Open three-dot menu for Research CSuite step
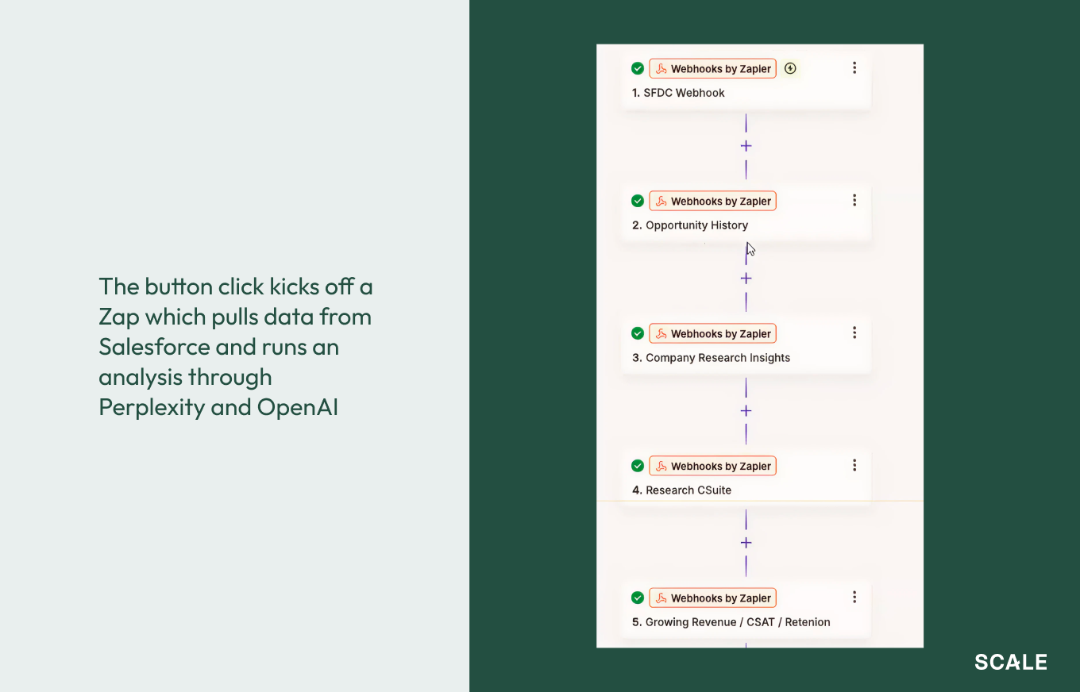Screen dimensions: 1080x692 tap(854, 466)
